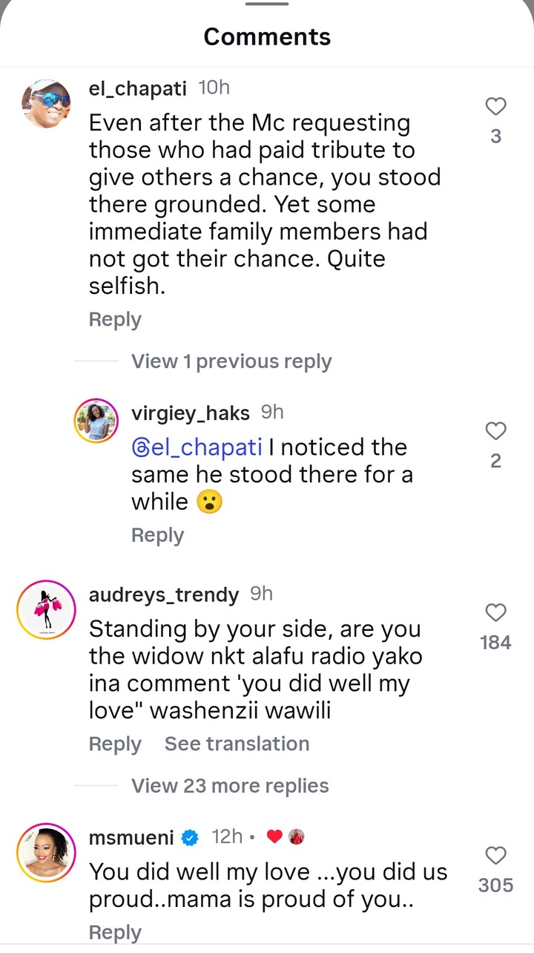Open el_chapati's profile picture
Viewport: 534px width, 953px height.
pos(46,104)
